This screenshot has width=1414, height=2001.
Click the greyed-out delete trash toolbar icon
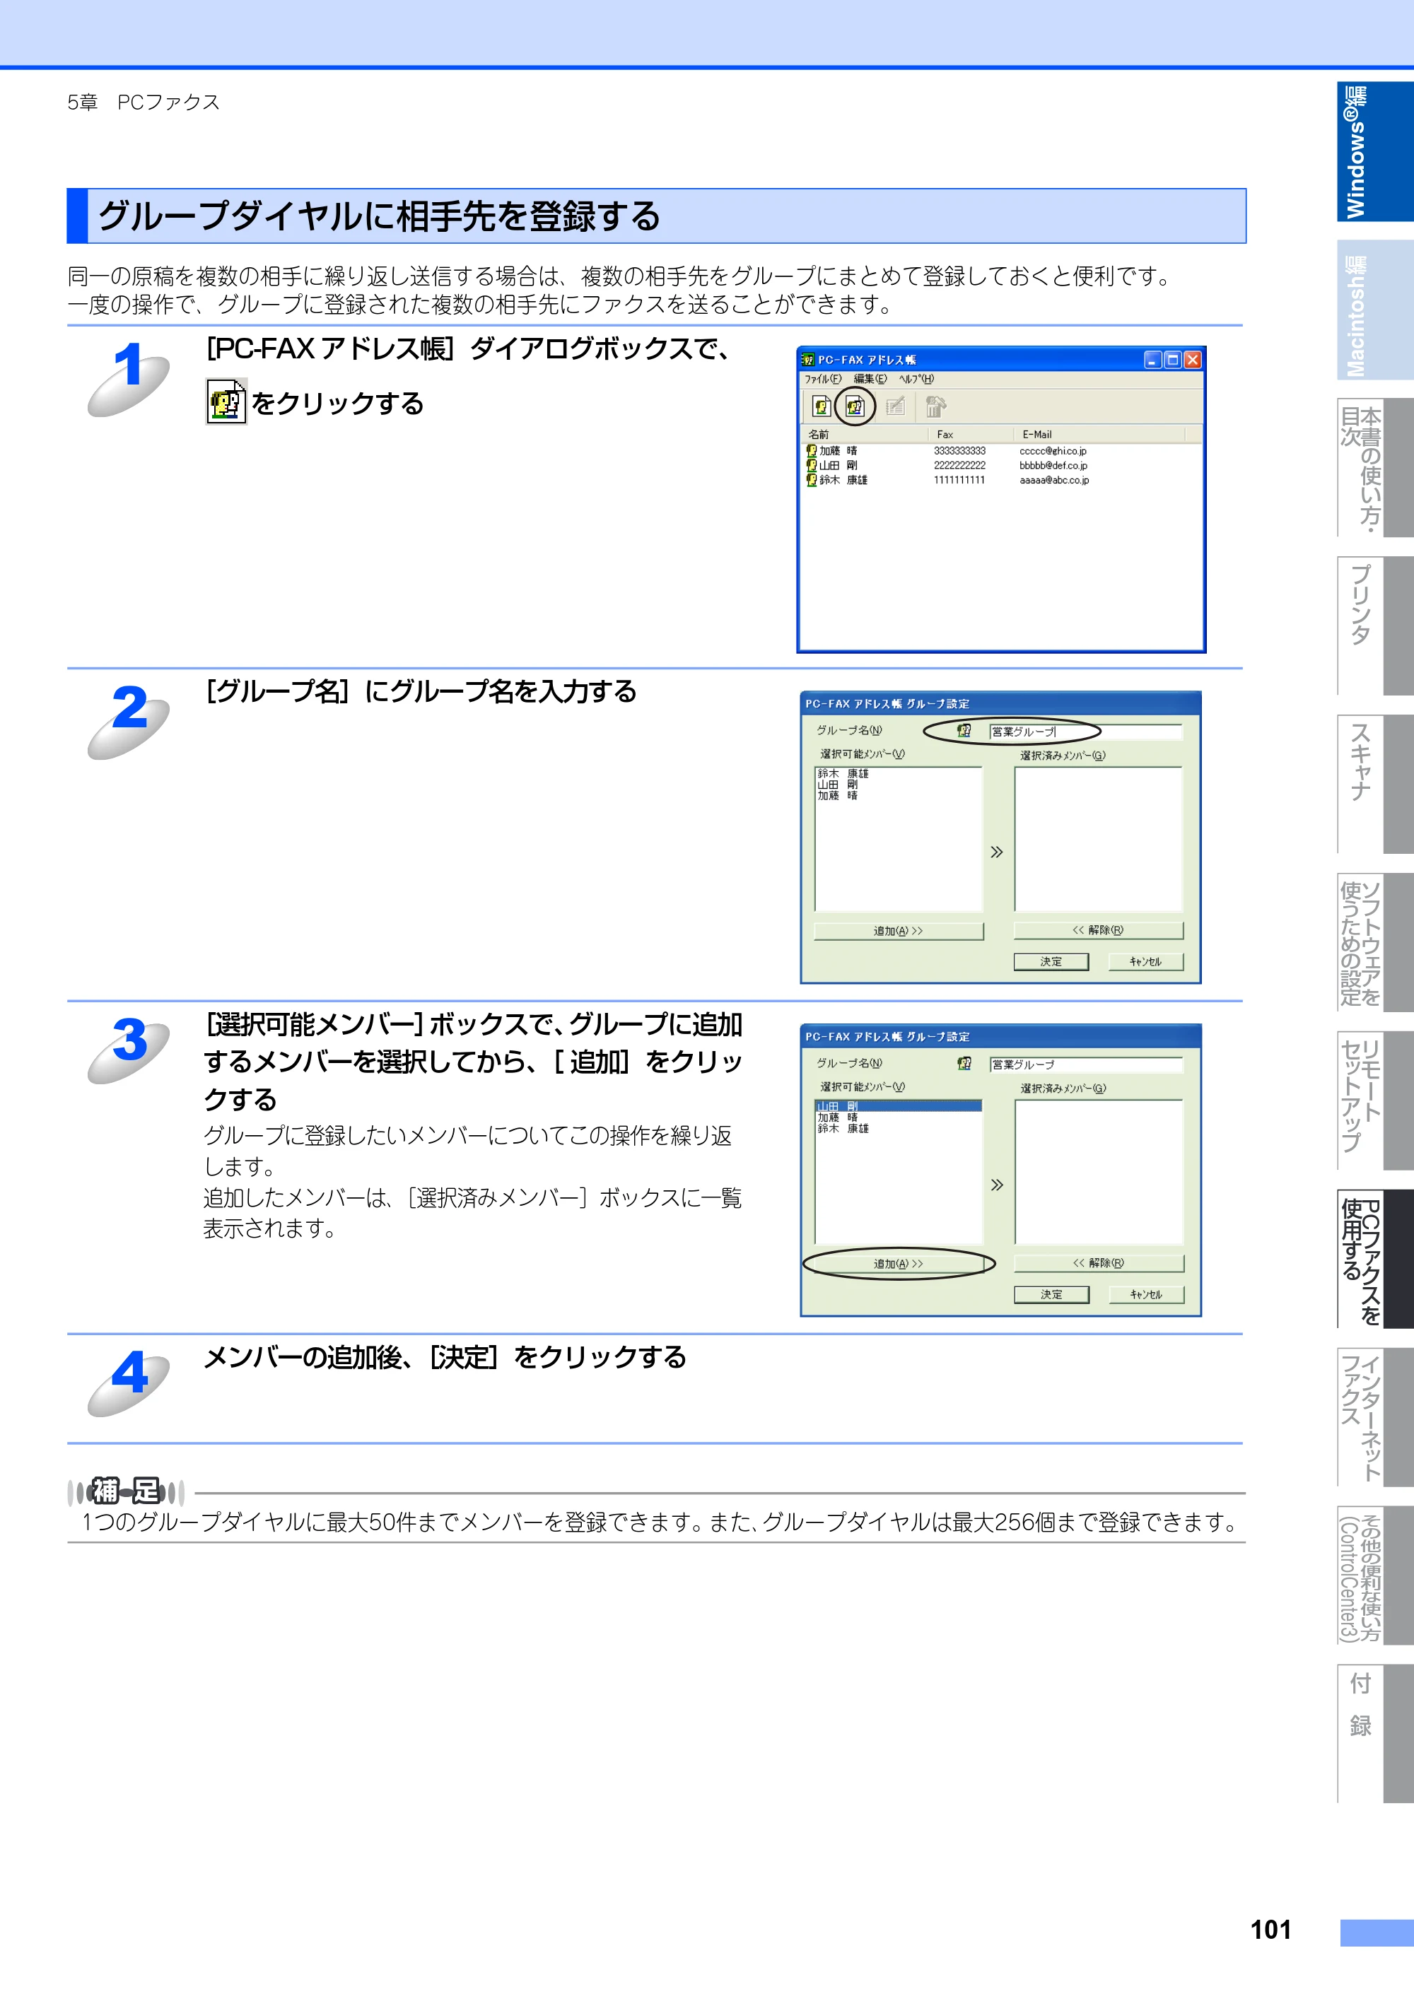coord(935,406)
